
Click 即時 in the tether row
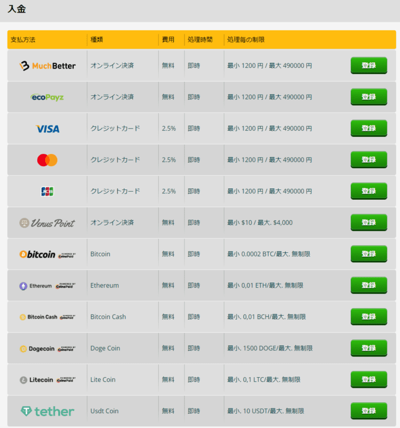[x=194, y=411]
